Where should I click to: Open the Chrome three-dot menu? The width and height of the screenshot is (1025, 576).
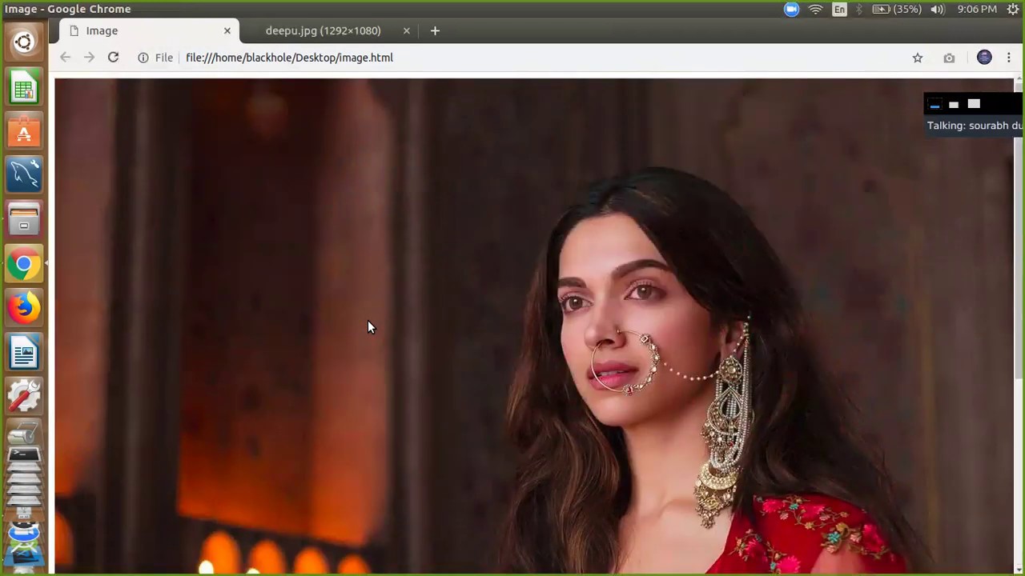pos(1008,58)
